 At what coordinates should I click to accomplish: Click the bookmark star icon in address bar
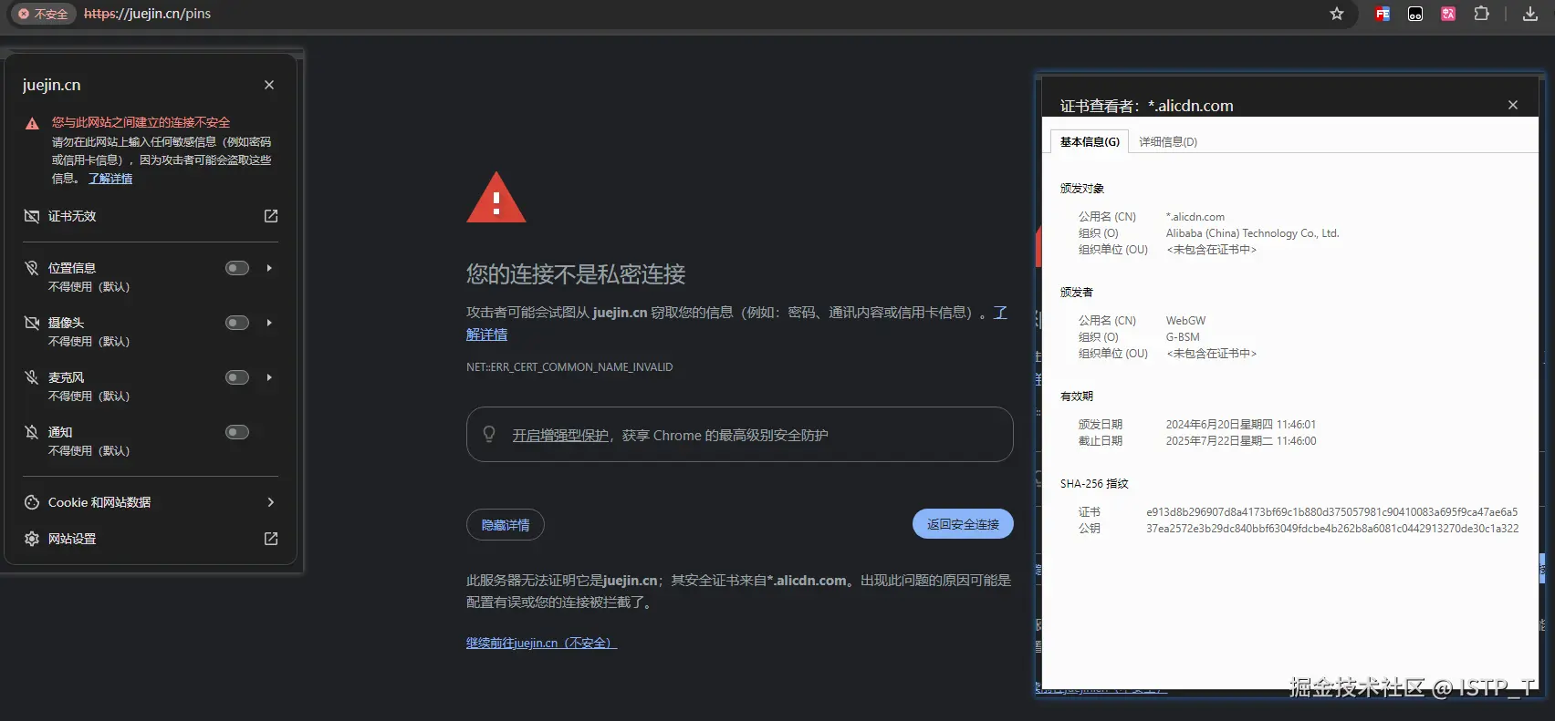coord(1337,14)
